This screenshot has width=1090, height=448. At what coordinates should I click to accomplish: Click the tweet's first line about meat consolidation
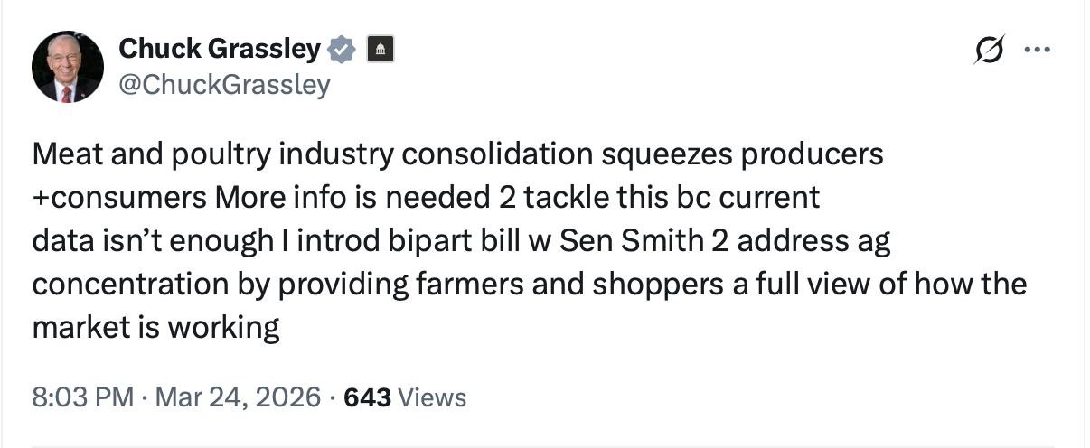click(x=456, y=154)
